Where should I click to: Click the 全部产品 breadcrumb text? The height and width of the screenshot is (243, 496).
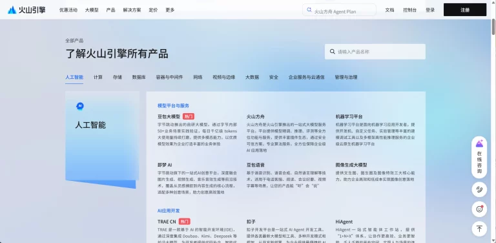click(74, 41)
